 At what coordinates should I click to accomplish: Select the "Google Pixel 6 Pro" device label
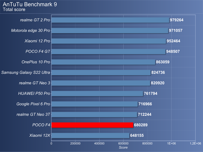(33, 104)
